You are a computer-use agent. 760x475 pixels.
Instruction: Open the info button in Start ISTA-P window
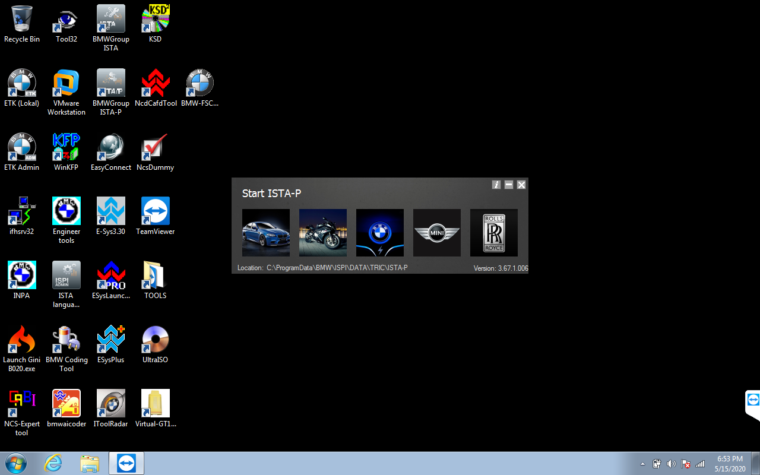[496, 185]
